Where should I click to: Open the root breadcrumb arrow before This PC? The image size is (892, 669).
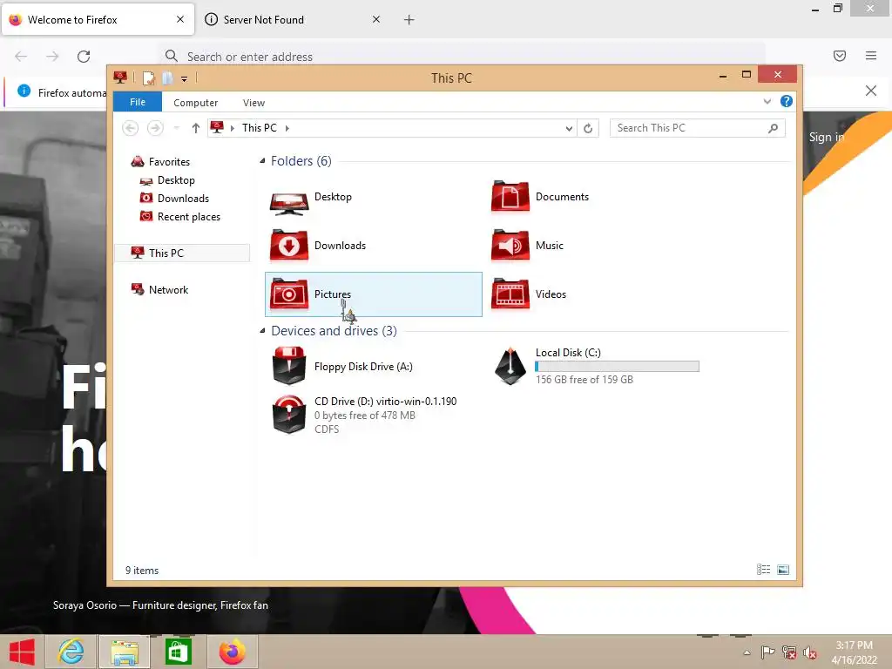(x=232, y=129)
